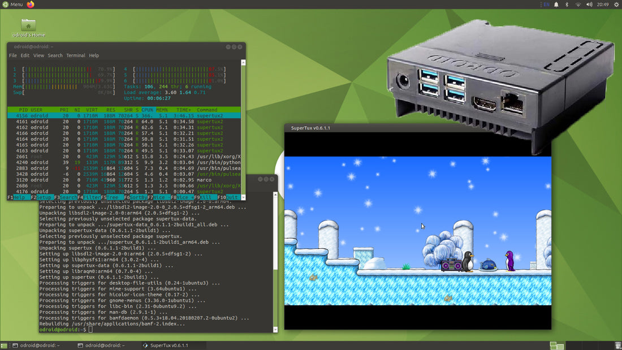Switch keyboard layout via EN indicator
The image size is (622, 350).
pyautogui.click(x=545, y=5)
